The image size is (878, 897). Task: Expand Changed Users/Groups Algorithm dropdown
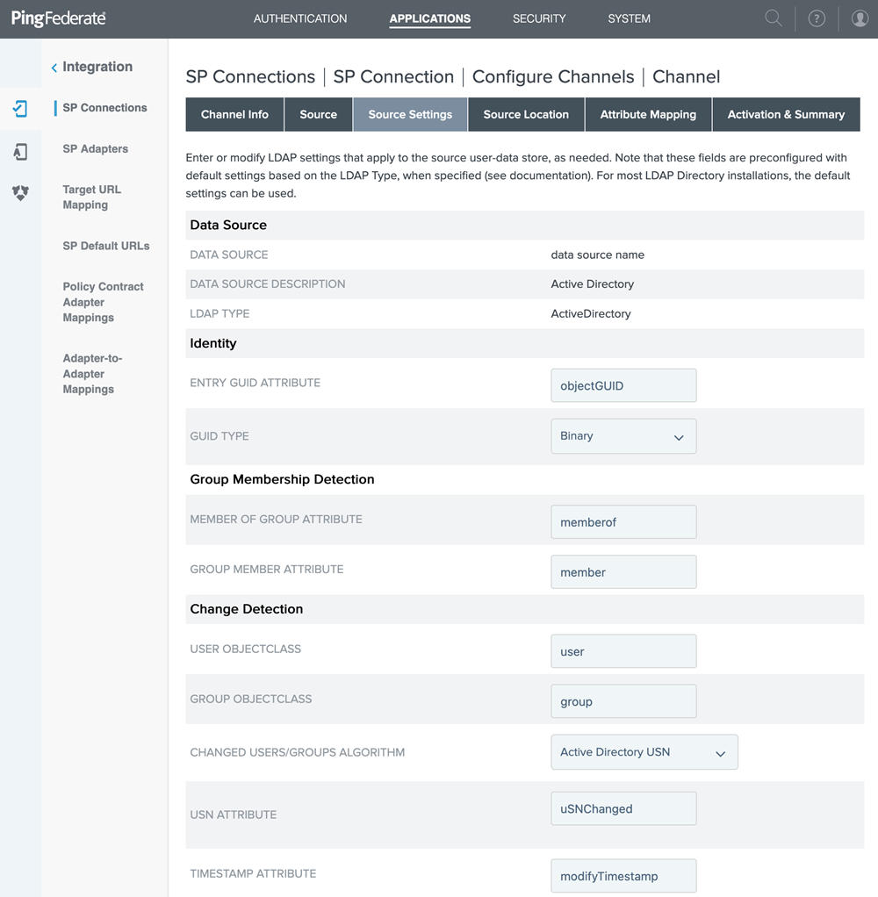pos(644,752)
